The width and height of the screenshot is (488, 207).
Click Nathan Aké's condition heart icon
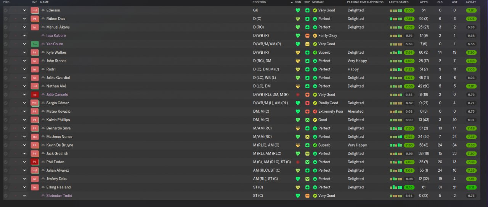(298, 86)
